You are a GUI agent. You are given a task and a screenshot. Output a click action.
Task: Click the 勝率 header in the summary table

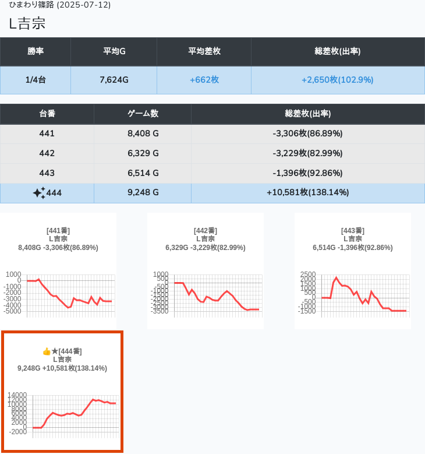(36, 51)
